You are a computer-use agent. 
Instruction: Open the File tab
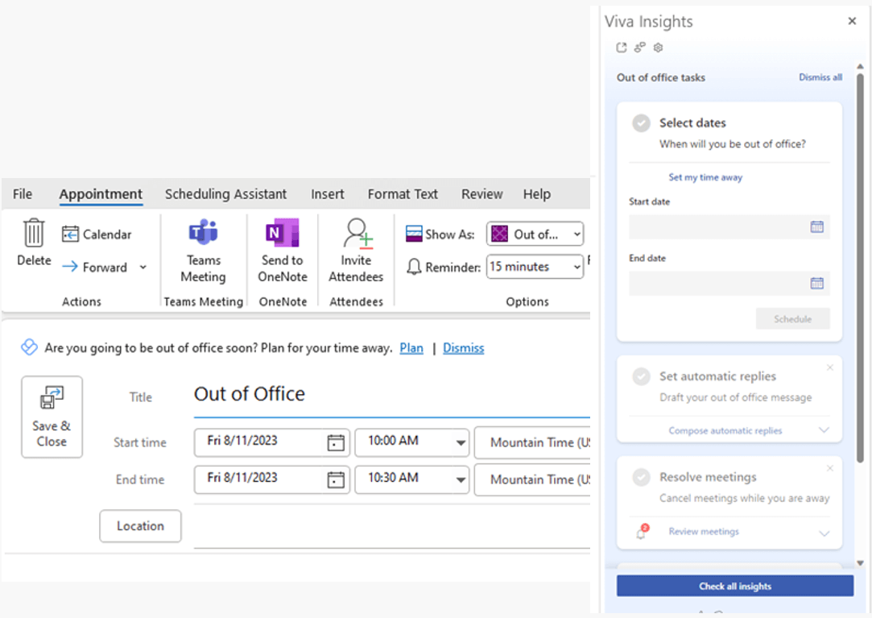click(x=23, y=193)
